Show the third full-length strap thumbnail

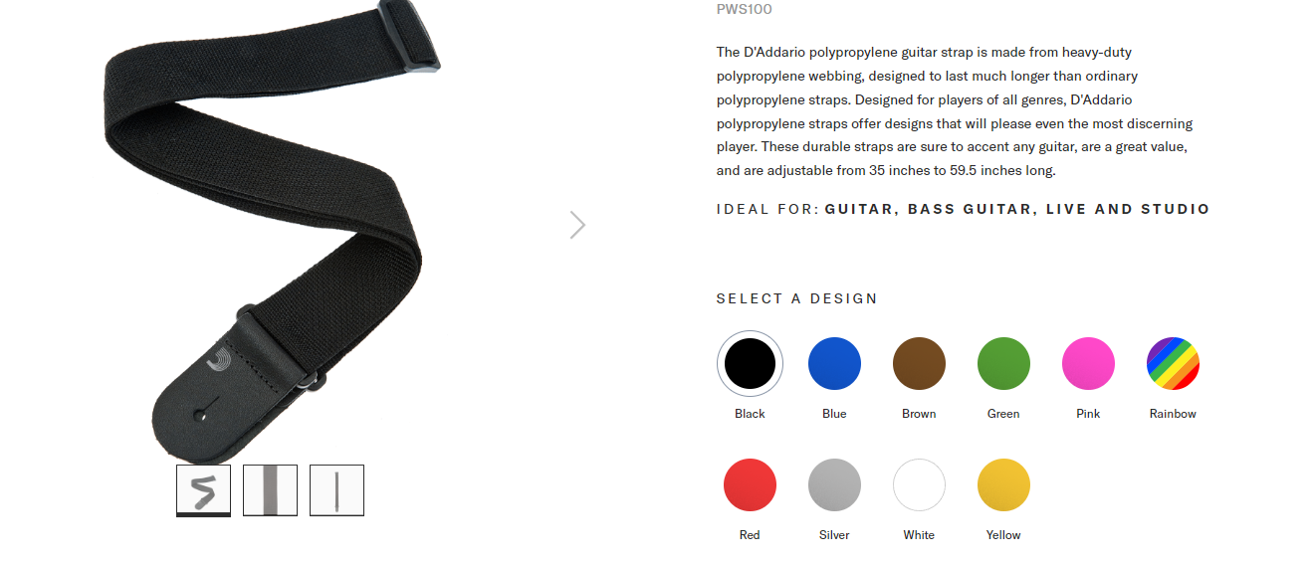[336, 490]
